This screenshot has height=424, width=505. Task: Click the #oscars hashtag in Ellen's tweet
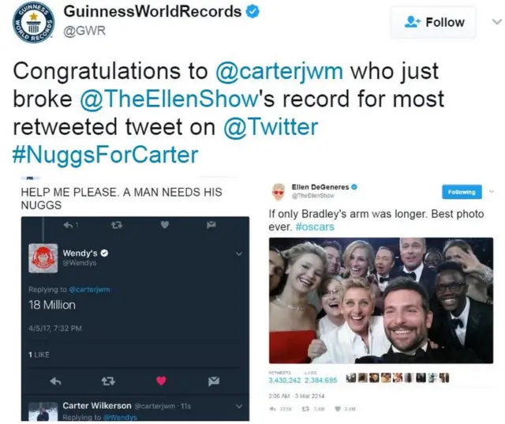pos(315,227)
